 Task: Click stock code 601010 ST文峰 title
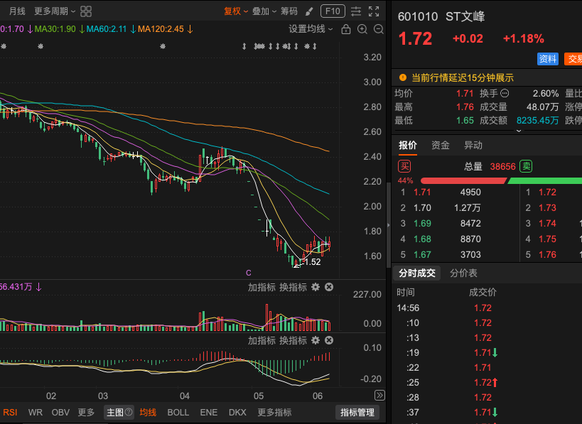tap(441, 17)
